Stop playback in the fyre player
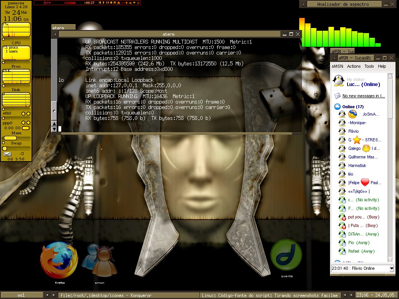This screenshot has height=299, width=399. pos(111,3)
